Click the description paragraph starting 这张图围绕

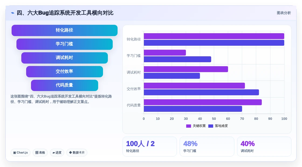point(61,99)
